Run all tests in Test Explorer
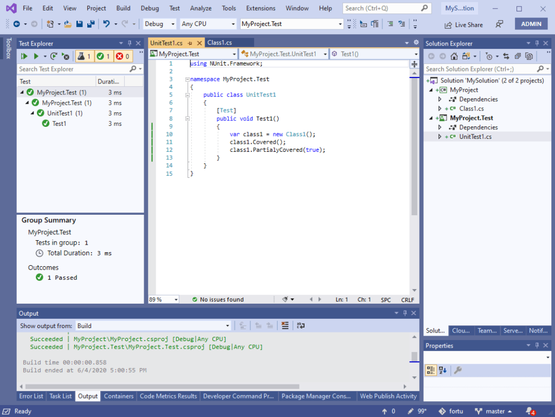Screen dimensions: 555x417 pos(24,56)
